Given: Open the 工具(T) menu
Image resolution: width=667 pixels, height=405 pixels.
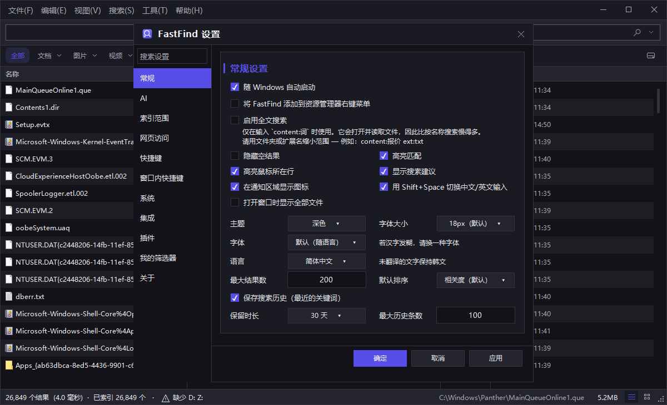Looking at the screenshot, I should (155, 11).
